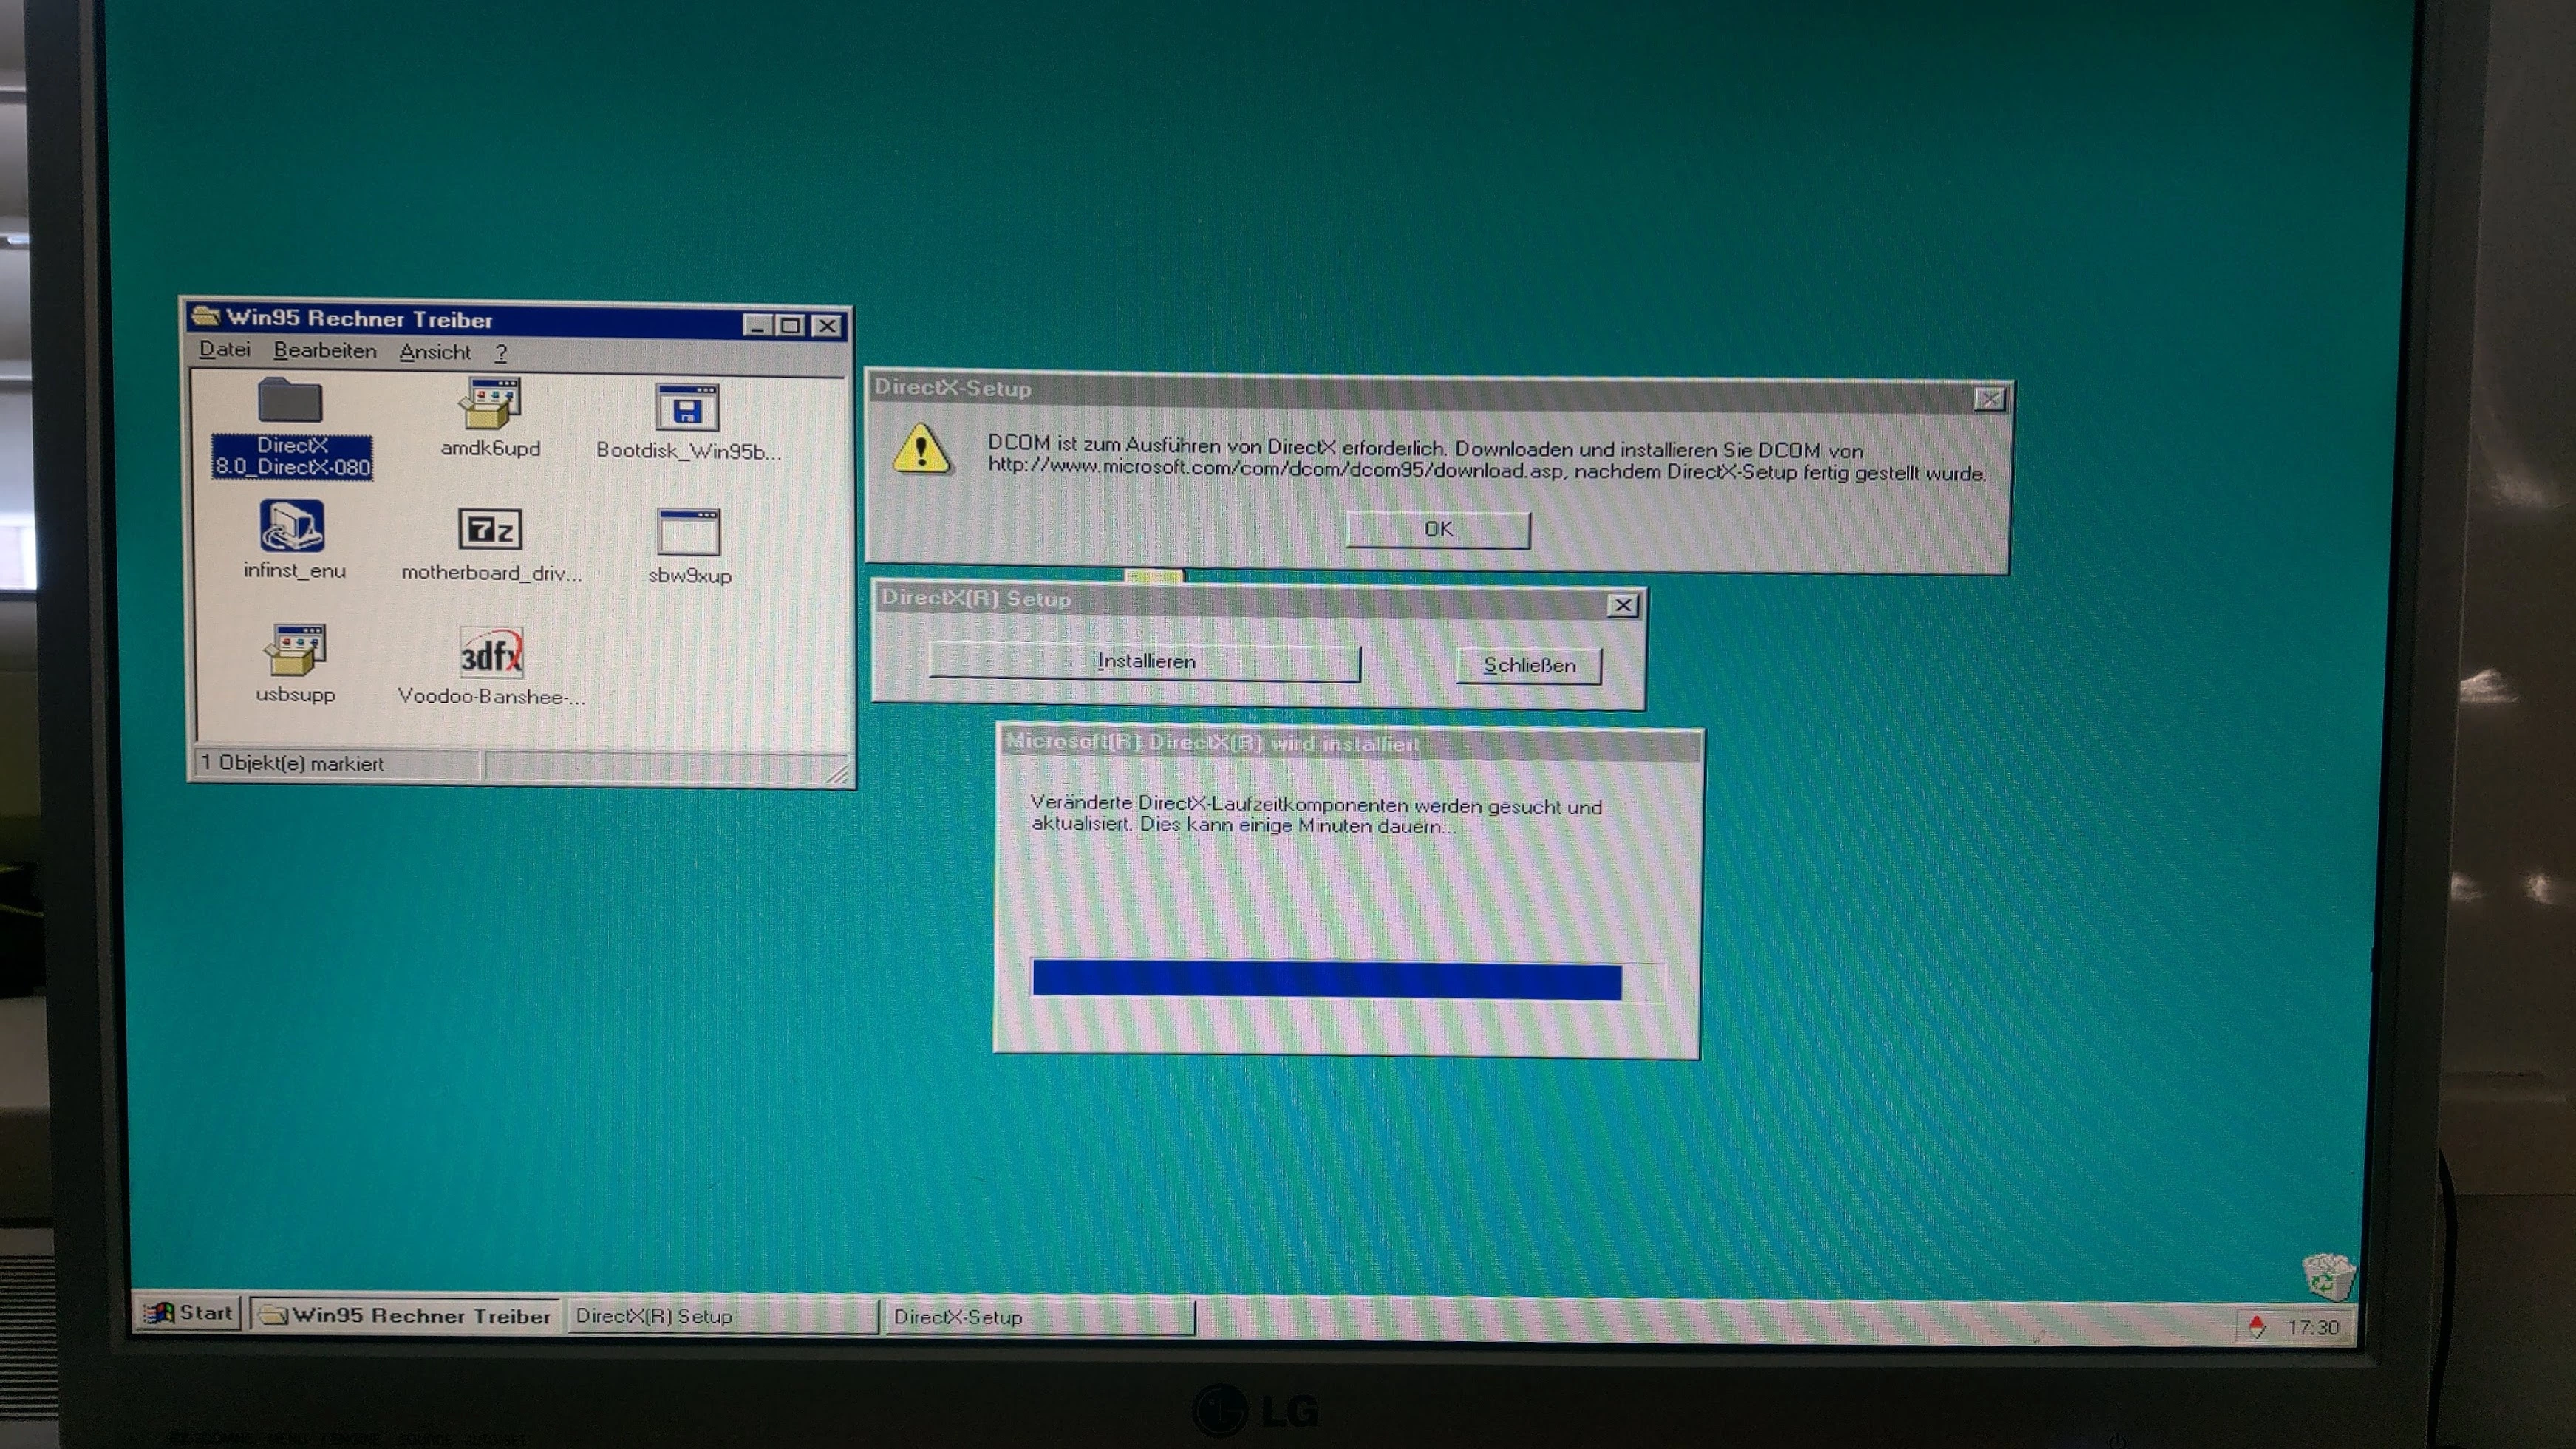
Task: Switch to DirectX-Setup taskbar button
Action: tap(1039, 1318)
